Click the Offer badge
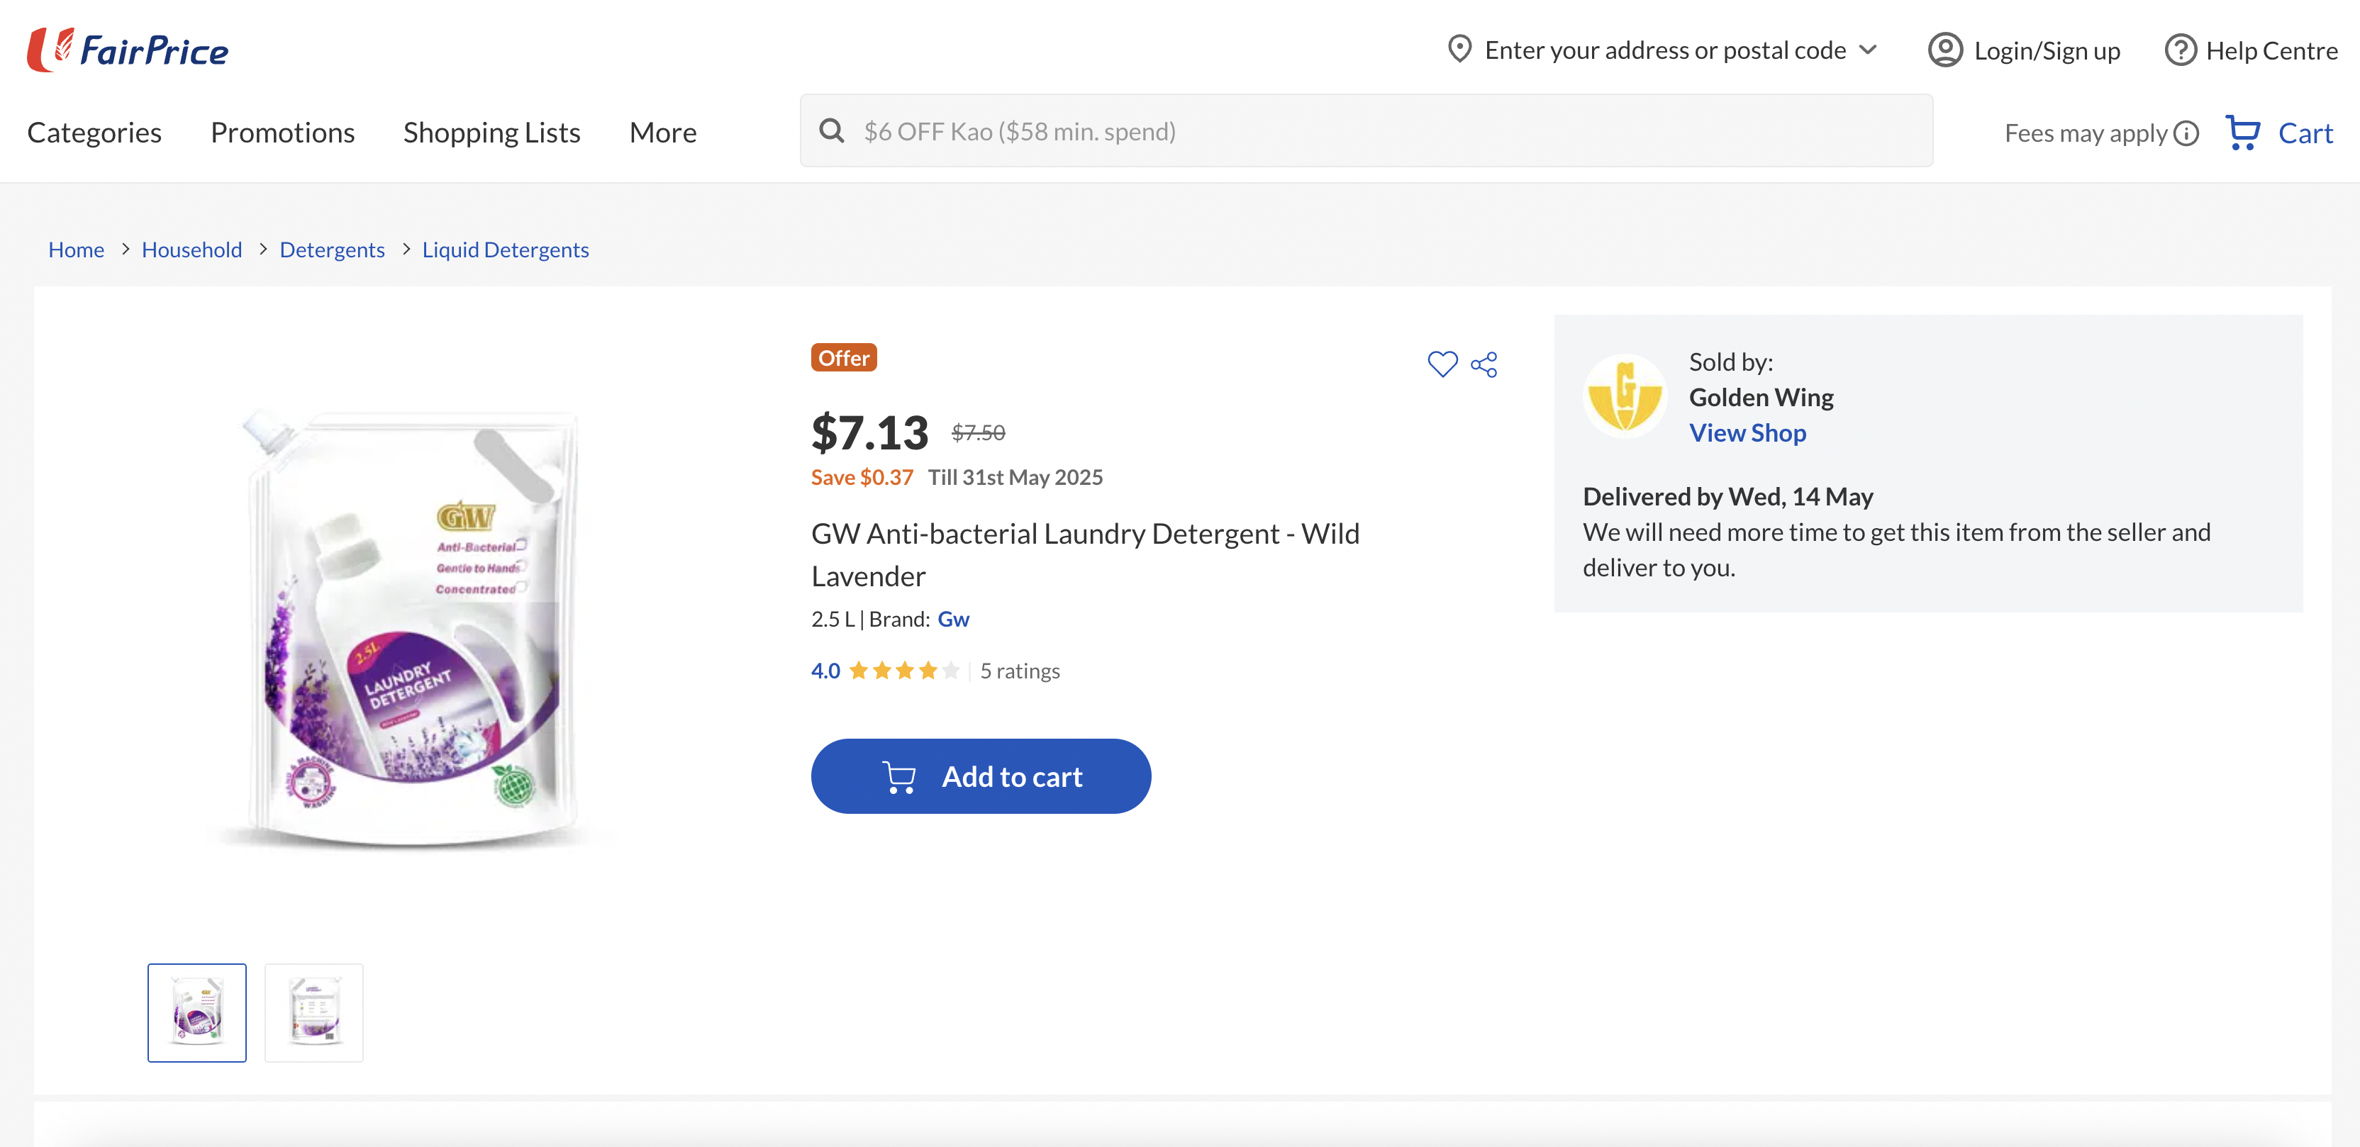The image size is (2360, 1147). pos(844,357)
